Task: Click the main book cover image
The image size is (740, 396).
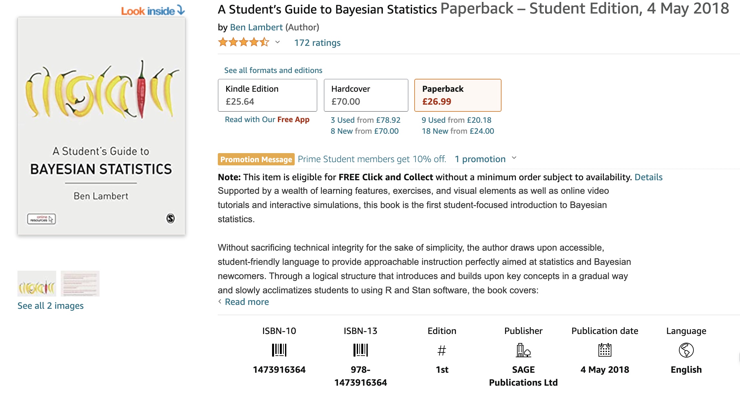Action: tap(101, 126)
